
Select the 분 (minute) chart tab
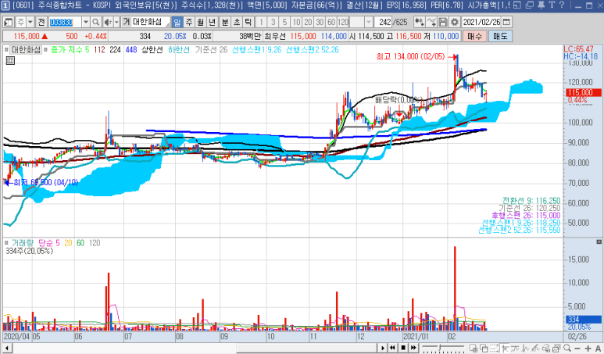tap(225, 22)
